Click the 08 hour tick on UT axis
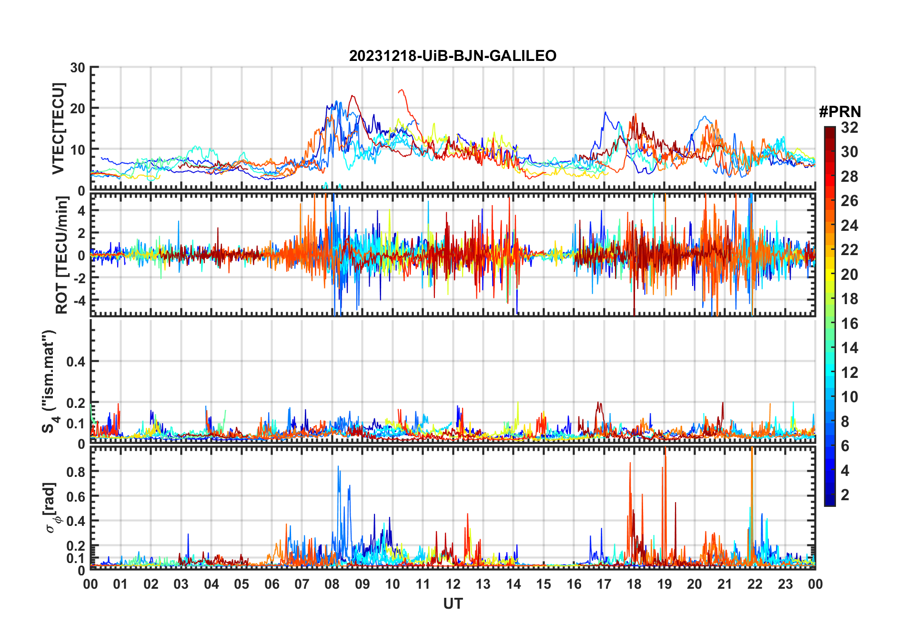This screenshot has width=906, height=633. coord(332,584)
